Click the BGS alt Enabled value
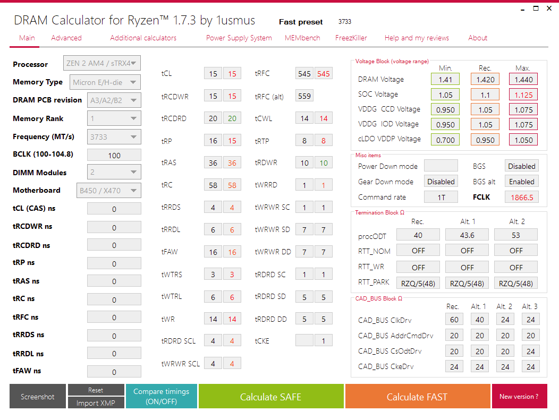The width and height of the screenshot is (559, 420). point(522,182)
